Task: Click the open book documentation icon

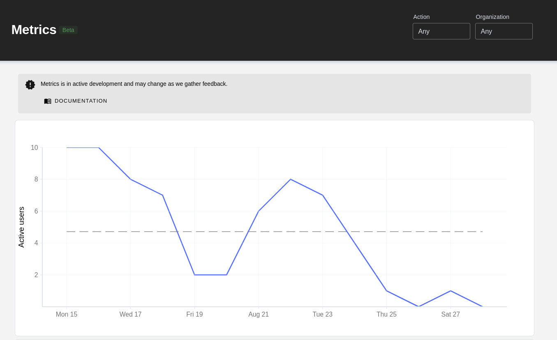Action: point(48,101)
